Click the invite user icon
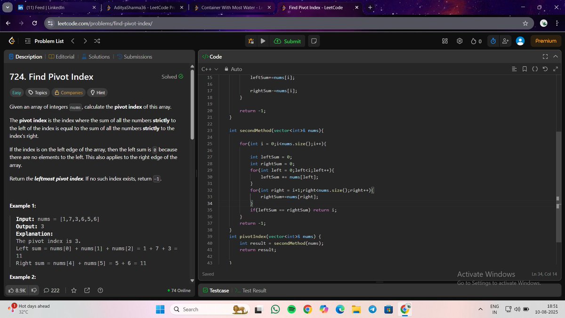 [x=505, y=41]
